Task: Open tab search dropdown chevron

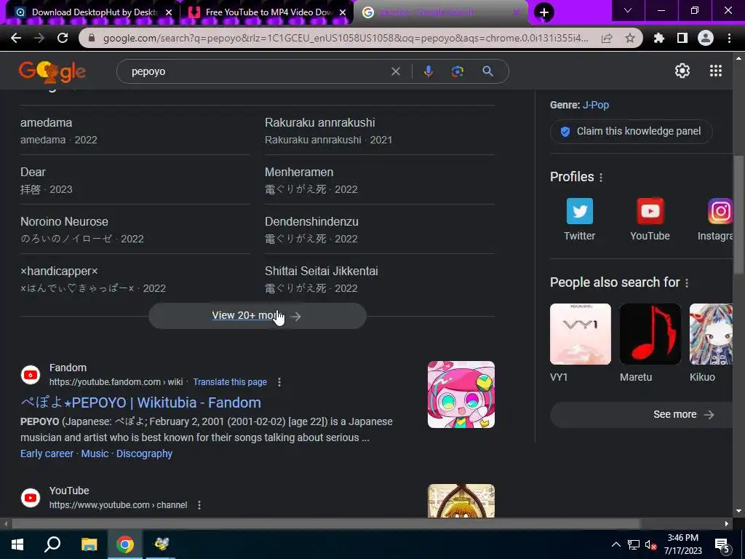Action: pos(628,10)
